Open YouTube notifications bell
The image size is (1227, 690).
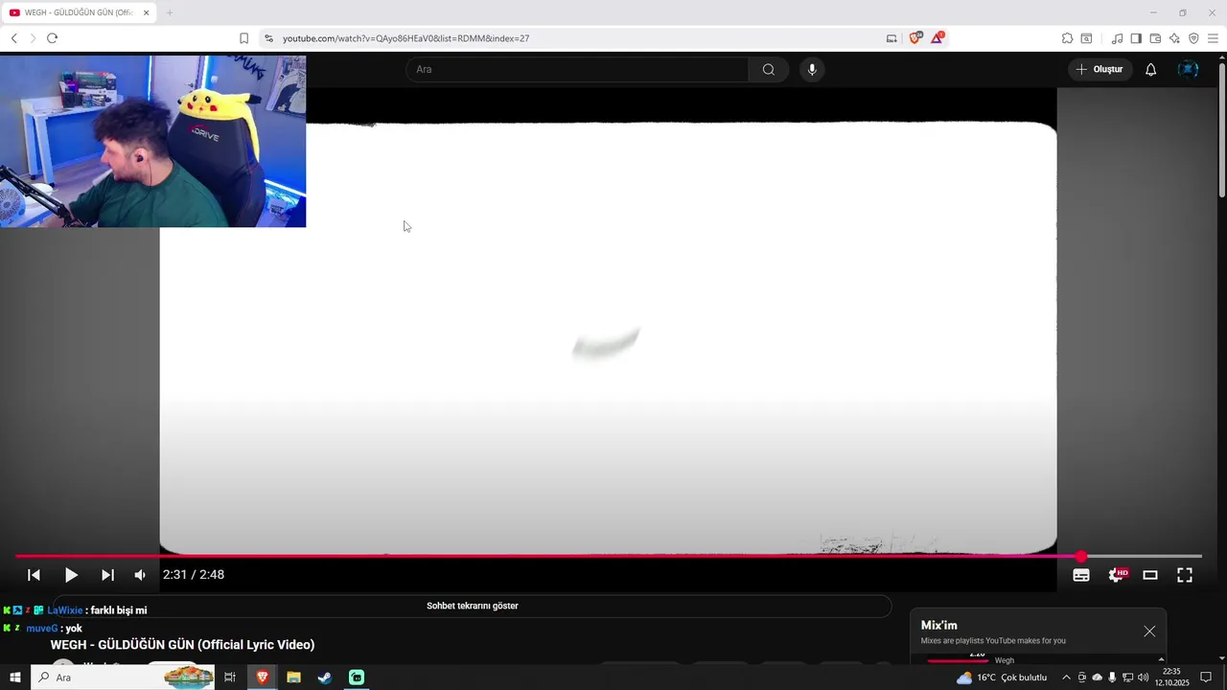1151,69
